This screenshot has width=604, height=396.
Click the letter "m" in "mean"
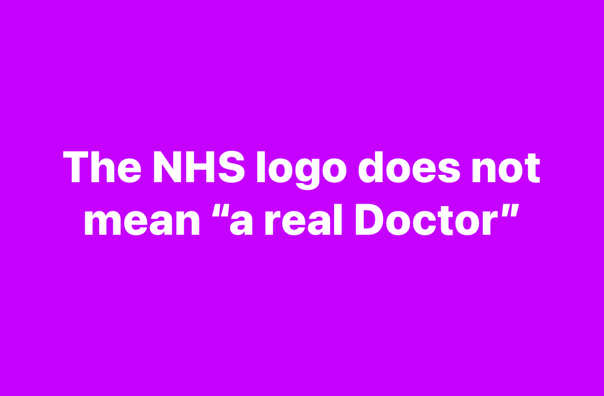[x=102, y=223]
